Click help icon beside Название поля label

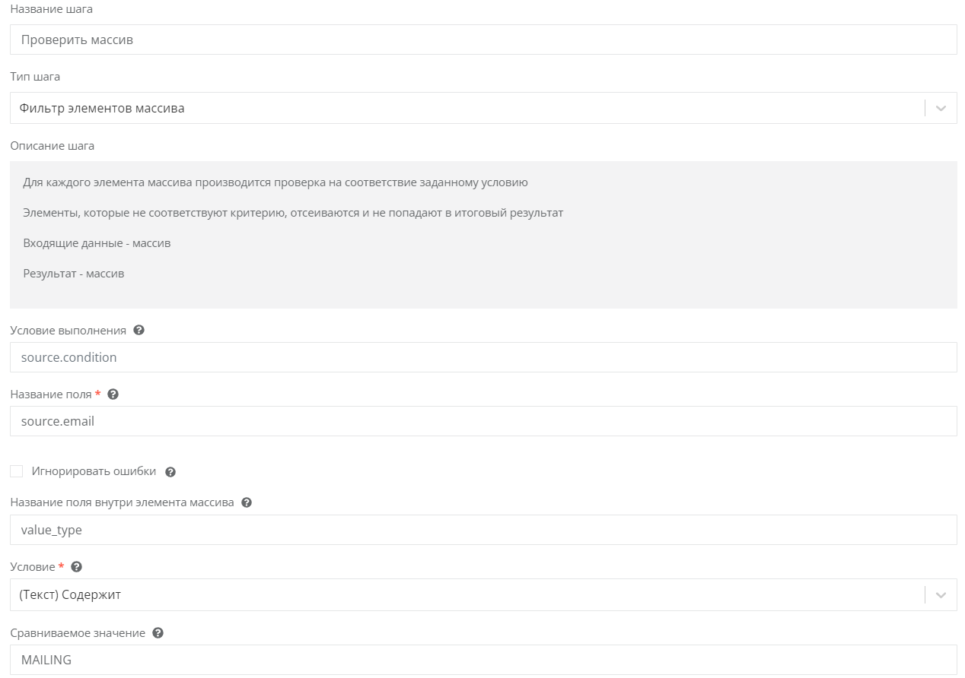tap(113, 394)
